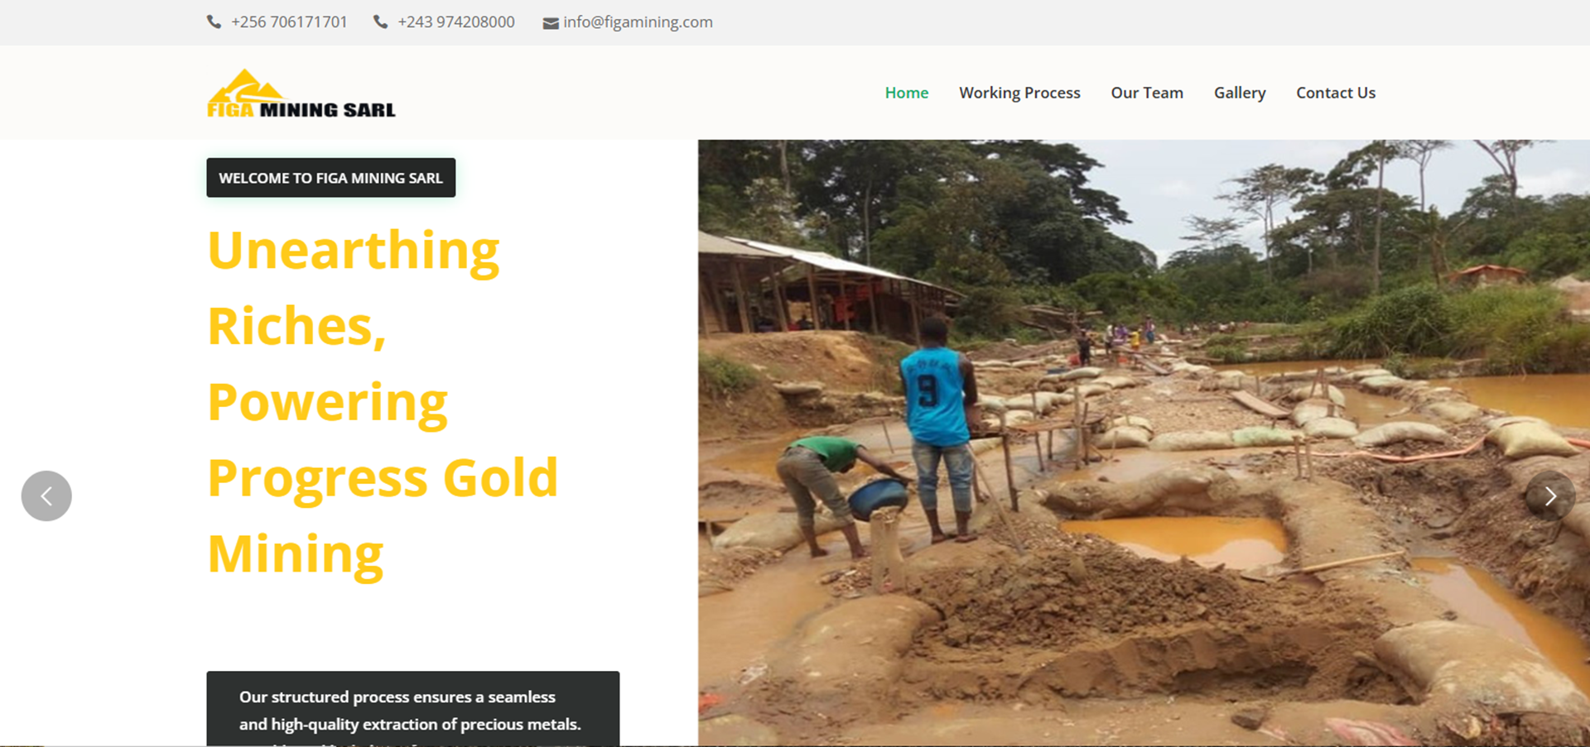Show previous slide with left arrow
The width and height of the screenshot is (1590, 747).
point(46,496)
